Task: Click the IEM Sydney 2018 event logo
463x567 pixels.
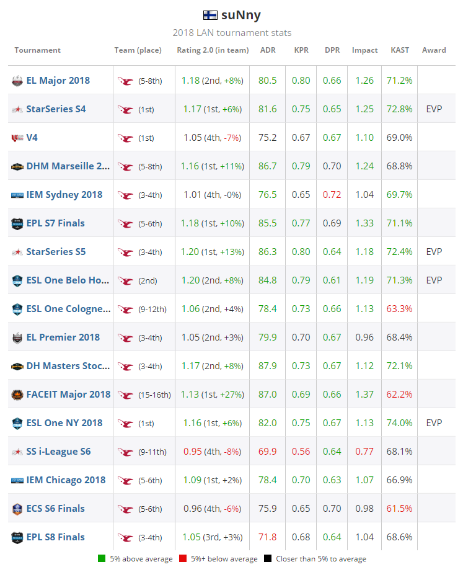Action: [18, 194]
